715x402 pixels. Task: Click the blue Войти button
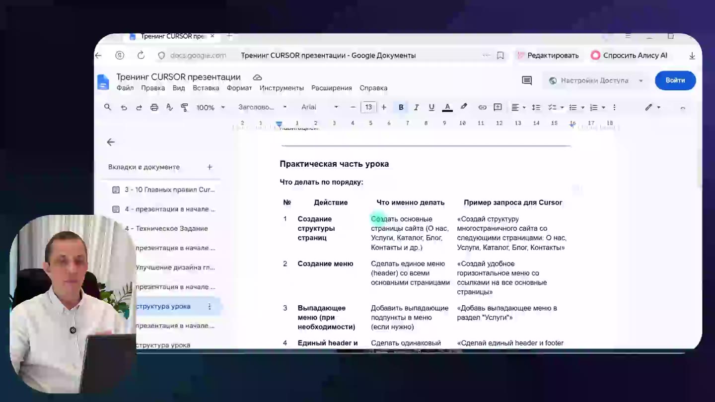coord(675,80)
